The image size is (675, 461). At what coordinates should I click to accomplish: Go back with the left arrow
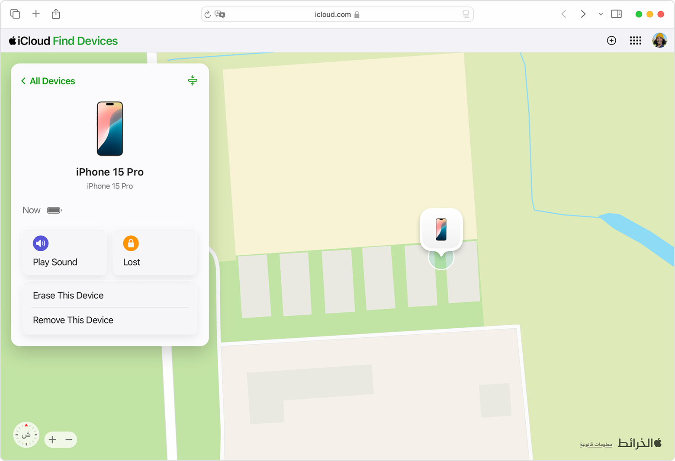[563, 14]
